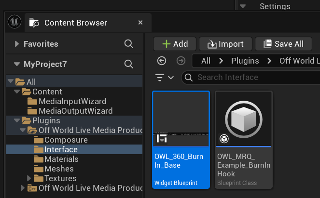The width and height of the screenshot is (320, 198).
Task: Jump to Plugins in breadcrumb path
Action: tap(245, 61)
